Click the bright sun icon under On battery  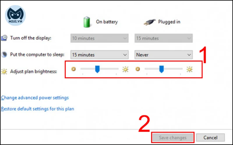[126, 69]
